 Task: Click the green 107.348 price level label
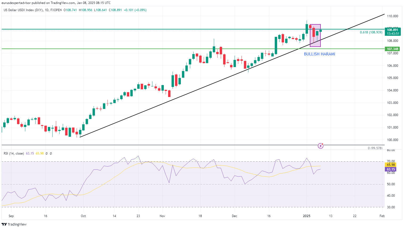393,49
